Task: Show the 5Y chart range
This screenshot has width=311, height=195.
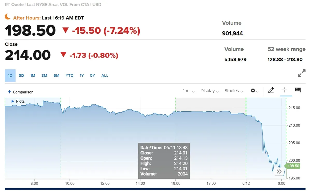Action: click(93, 76)
